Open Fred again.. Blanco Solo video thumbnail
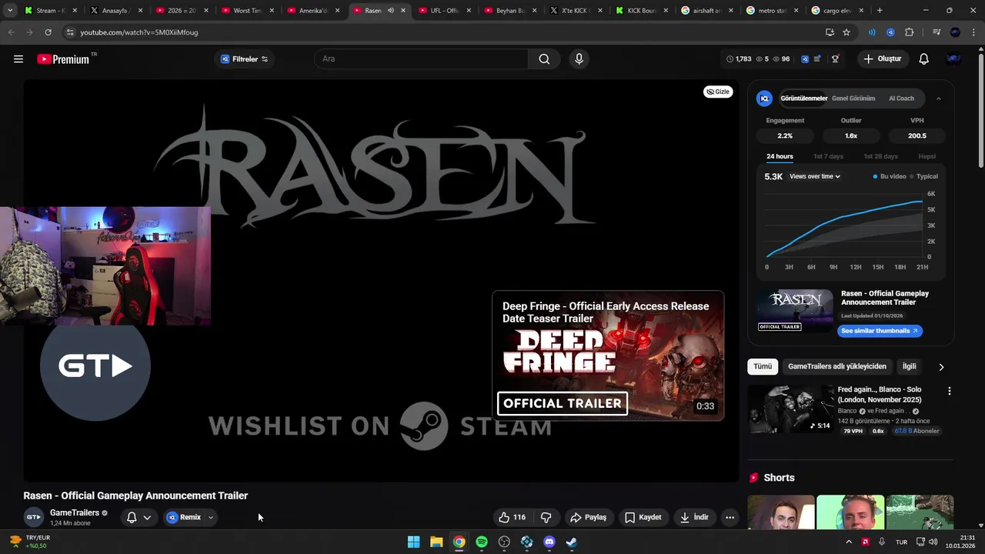Image resolution: width=985 pixels, height=554 pixels. click(790, 409)
